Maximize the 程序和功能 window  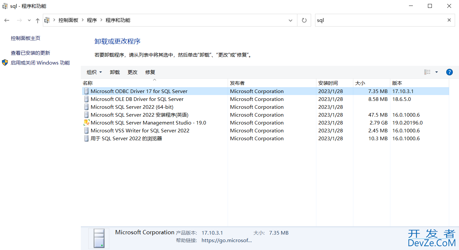(430, 6)
